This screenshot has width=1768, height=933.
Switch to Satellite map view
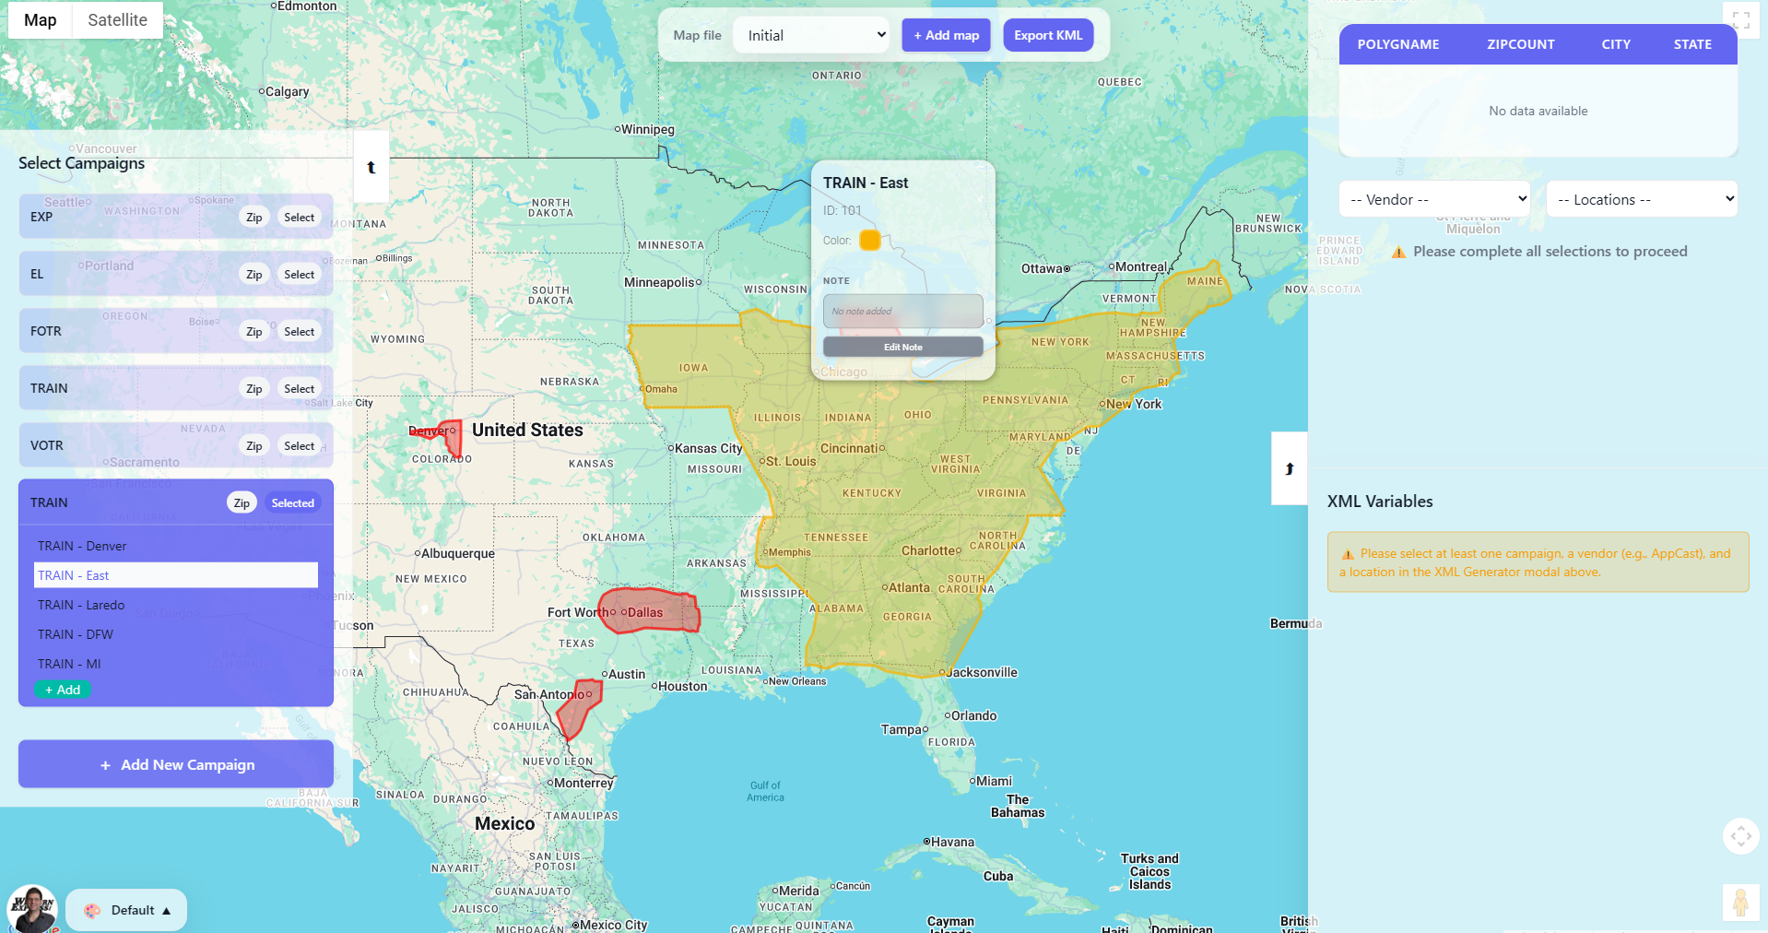117,20
